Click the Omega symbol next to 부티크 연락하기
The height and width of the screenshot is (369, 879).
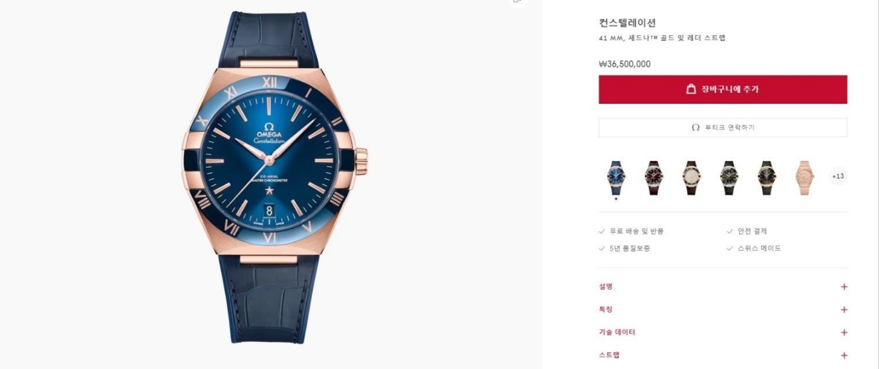coord(696,127)
